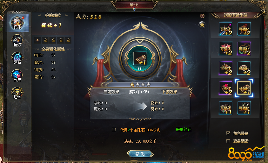The image size is (268, 163).
Task: Click the plus gem socket slot
Action: 37,40
